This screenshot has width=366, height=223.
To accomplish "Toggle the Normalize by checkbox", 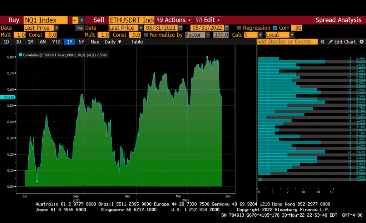I will (x=146, y=35).
